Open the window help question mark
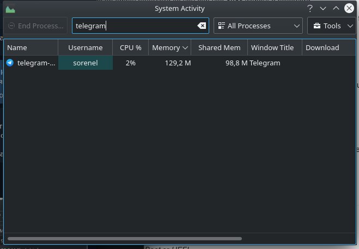Viewport: 359px width, 249px height. pyautogui.click(x=310, y=9)
